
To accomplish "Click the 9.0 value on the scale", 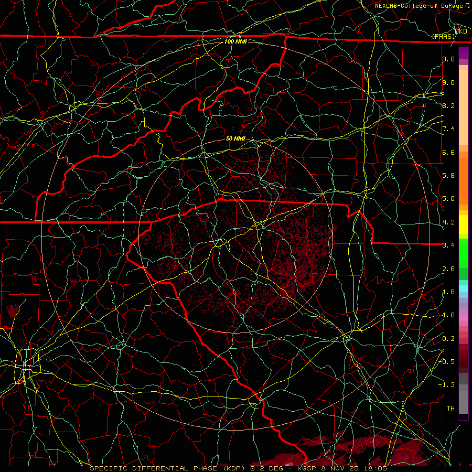I will click(448, 82).
